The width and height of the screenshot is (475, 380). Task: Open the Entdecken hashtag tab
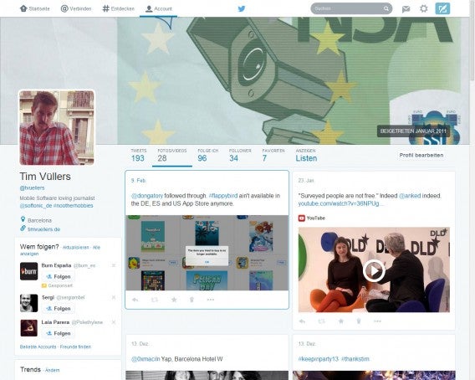click(119, 8)
